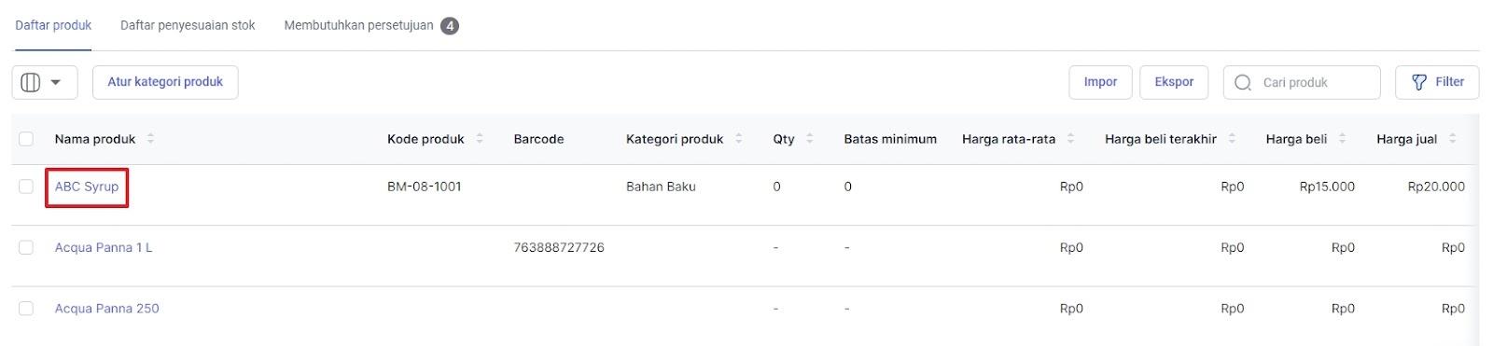Tick the ABC Syrup row checkbox
The height and width of the screenshot is (346, 1493).
(26, 187)
